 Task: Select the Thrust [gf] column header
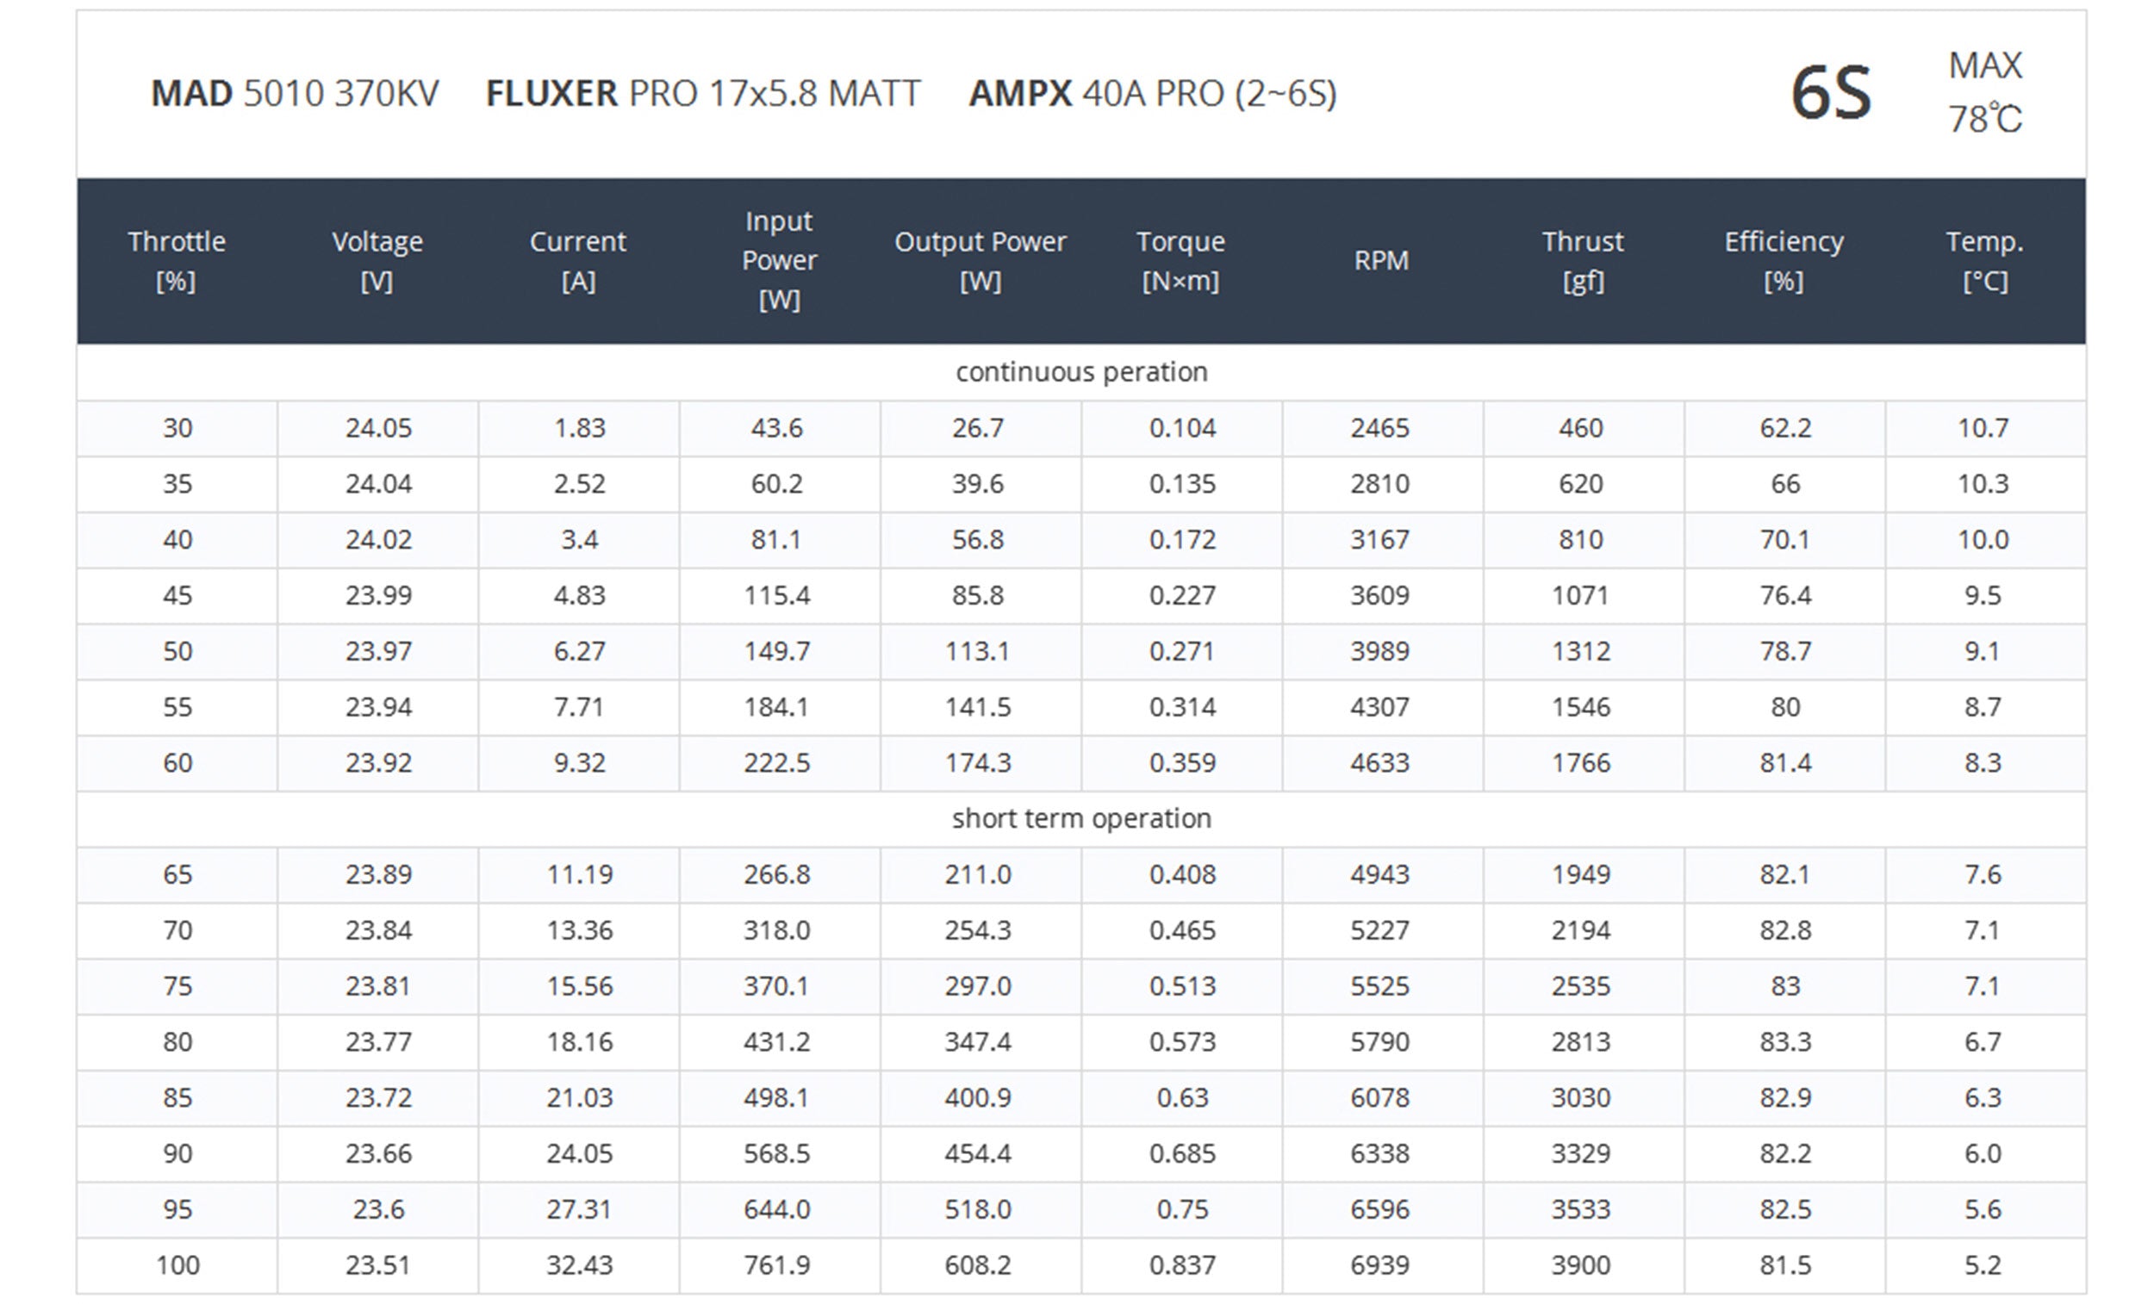(1582, 260)
